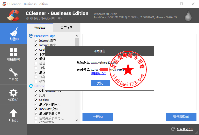The width and height of the screenshot is (199, 135).
Task: Switch to the Windows tab
Action: click(x=40, y=28)
